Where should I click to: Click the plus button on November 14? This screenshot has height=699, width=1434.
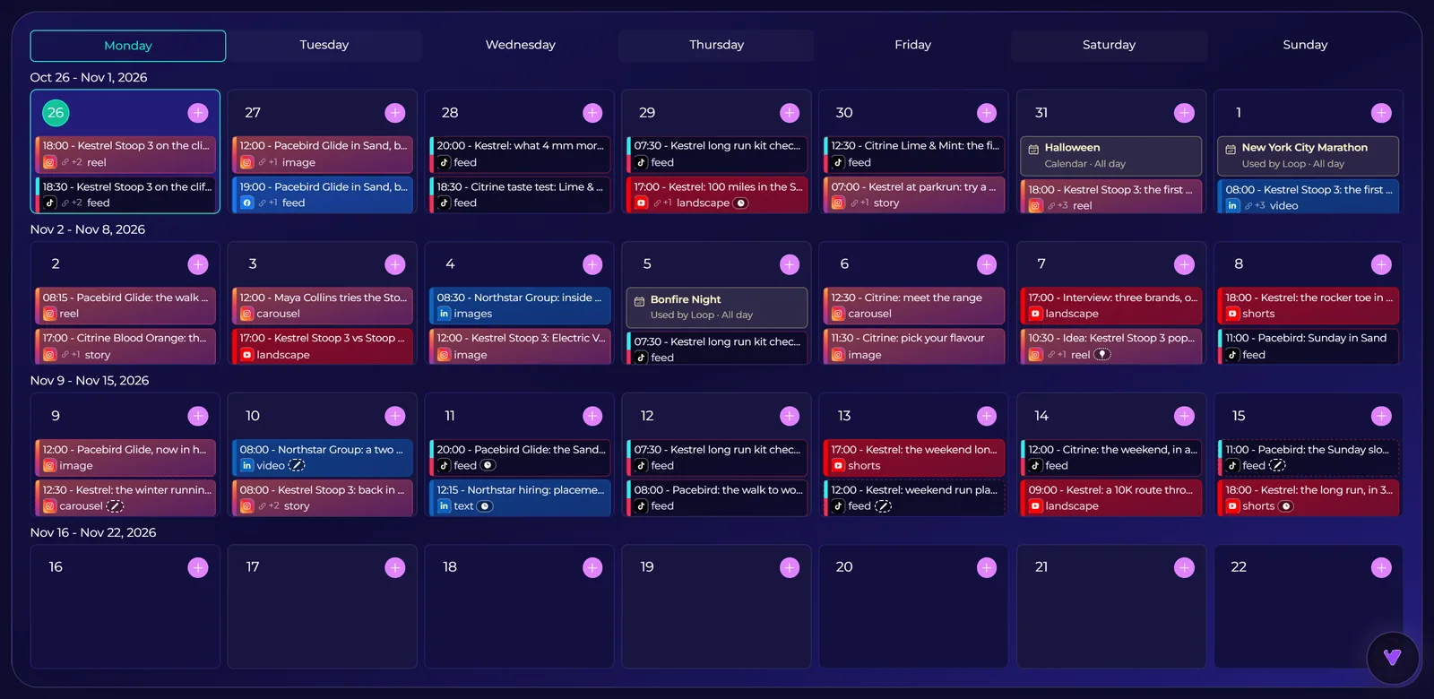1184,416
